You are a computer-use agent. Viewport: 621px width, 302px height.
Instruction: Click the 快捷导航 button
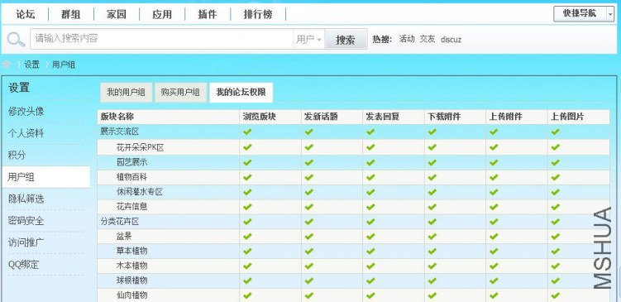[x=580, y=14]
